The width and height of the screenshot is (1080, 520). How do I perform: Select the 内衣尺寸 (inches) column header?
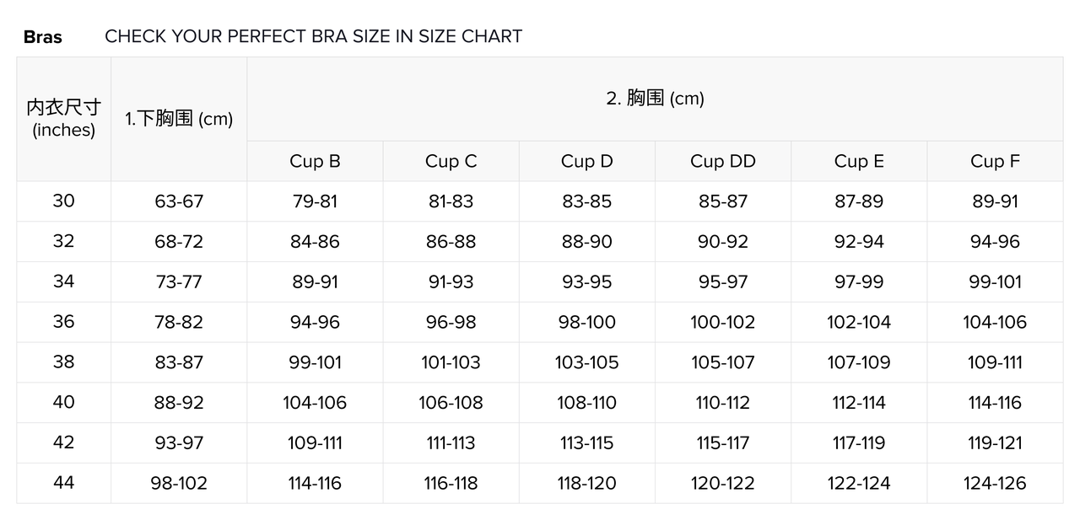(63, 118)
